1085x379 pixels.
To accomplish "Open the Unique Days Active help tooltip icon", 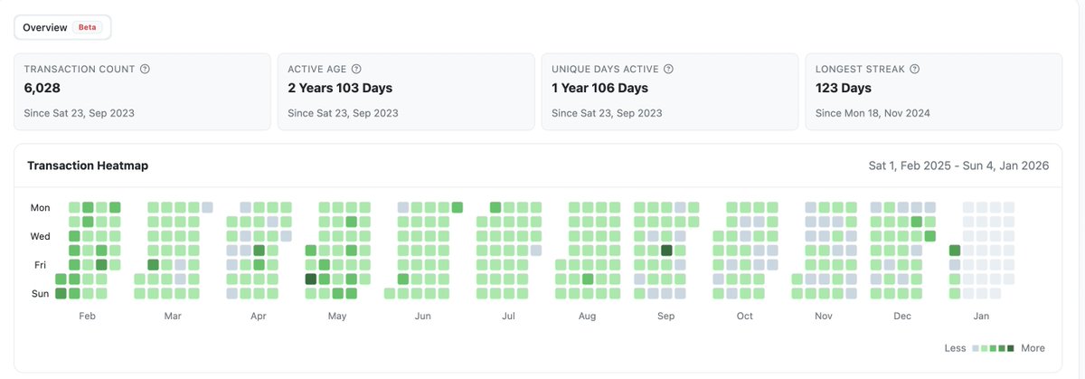I will click(668, 69).
